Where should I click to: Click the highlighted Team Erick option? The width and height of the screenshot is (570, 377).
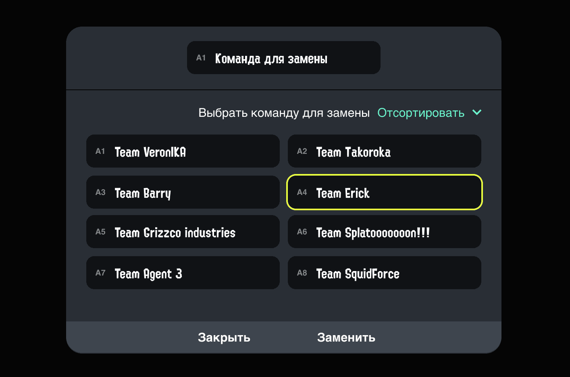pyautogui.click(x=385, y=192)
